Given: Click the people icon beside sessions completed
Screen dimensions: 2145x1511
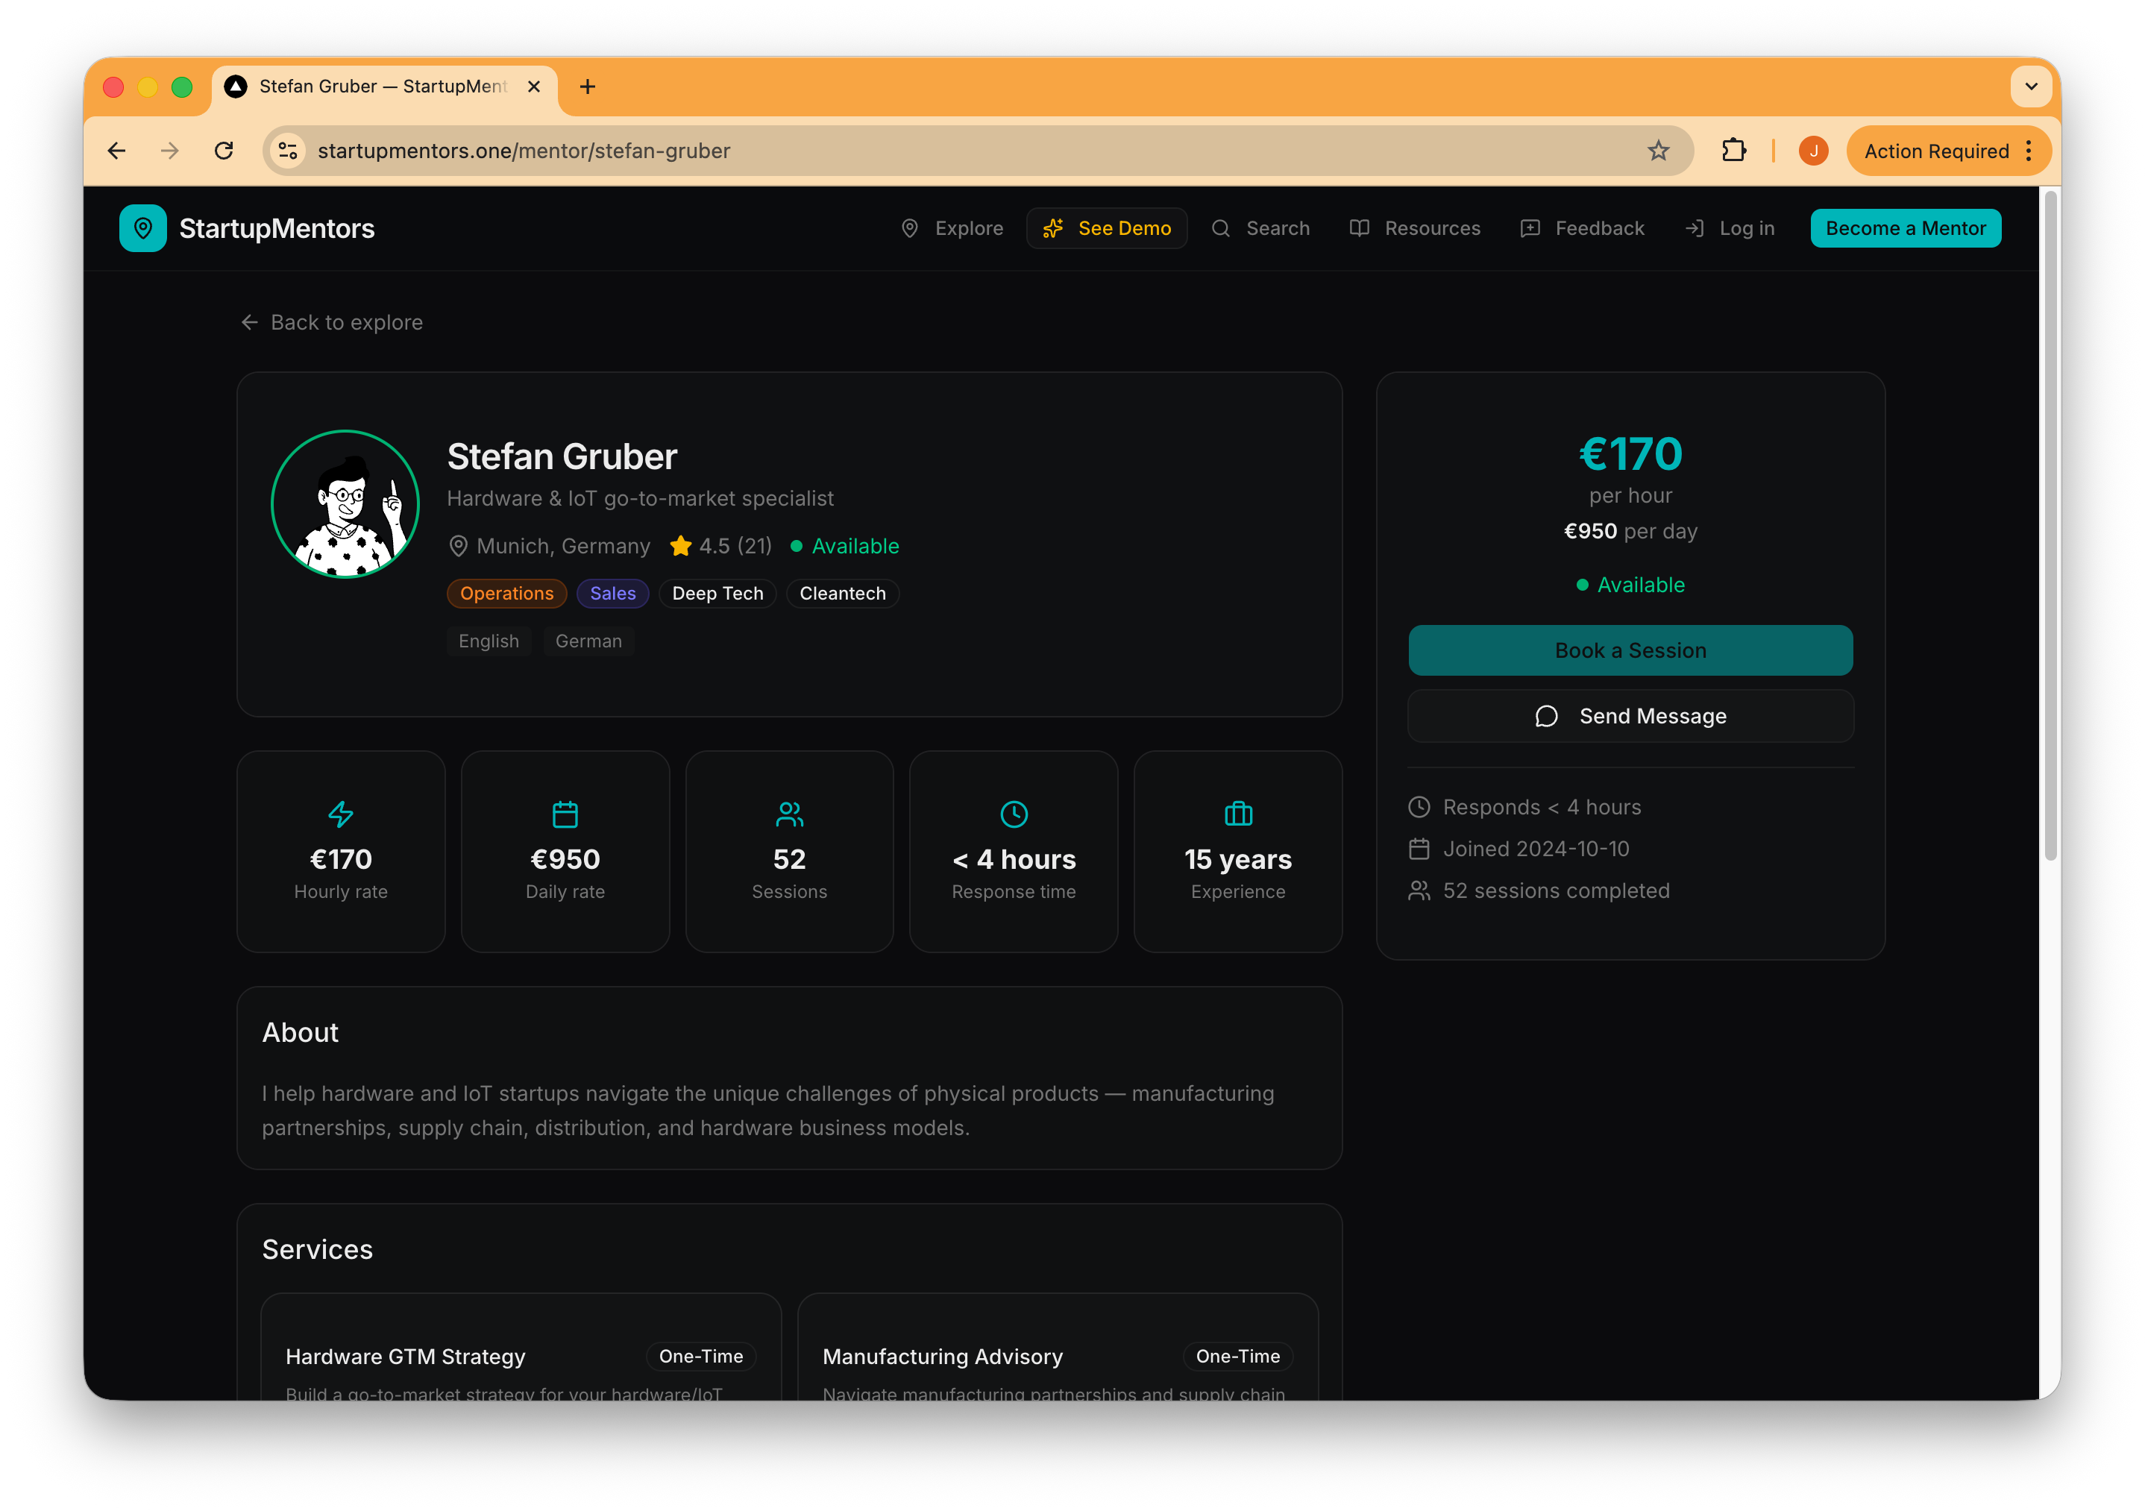Looking at the screenshot, I should coord(1419,890).
